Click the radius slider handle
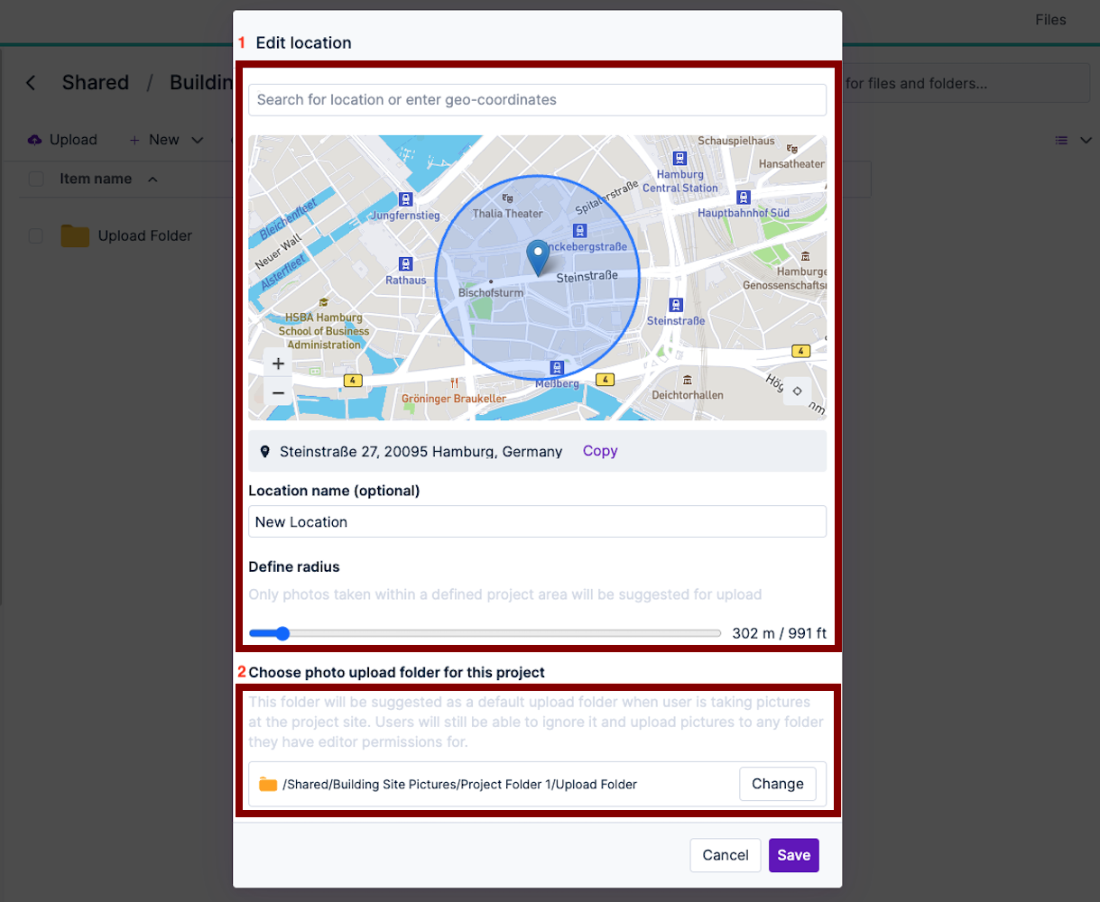The image size is (1100, 902). coord(283,633)
